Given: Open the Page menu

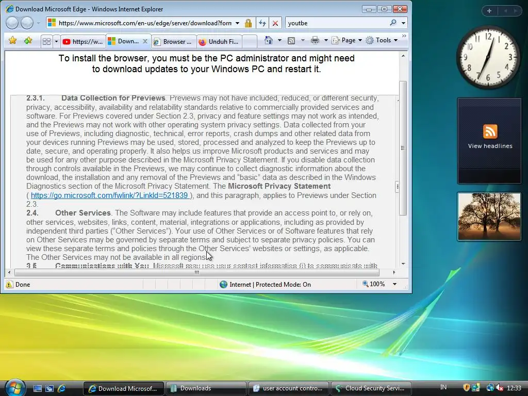Looking at the screenshot, I should [x=347, y=40].
